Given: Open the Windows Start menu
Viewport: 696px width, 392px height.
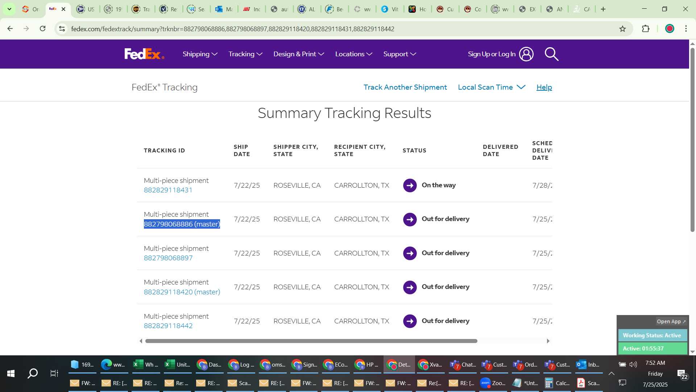Looking at the screenshot, I should (11, 373).
